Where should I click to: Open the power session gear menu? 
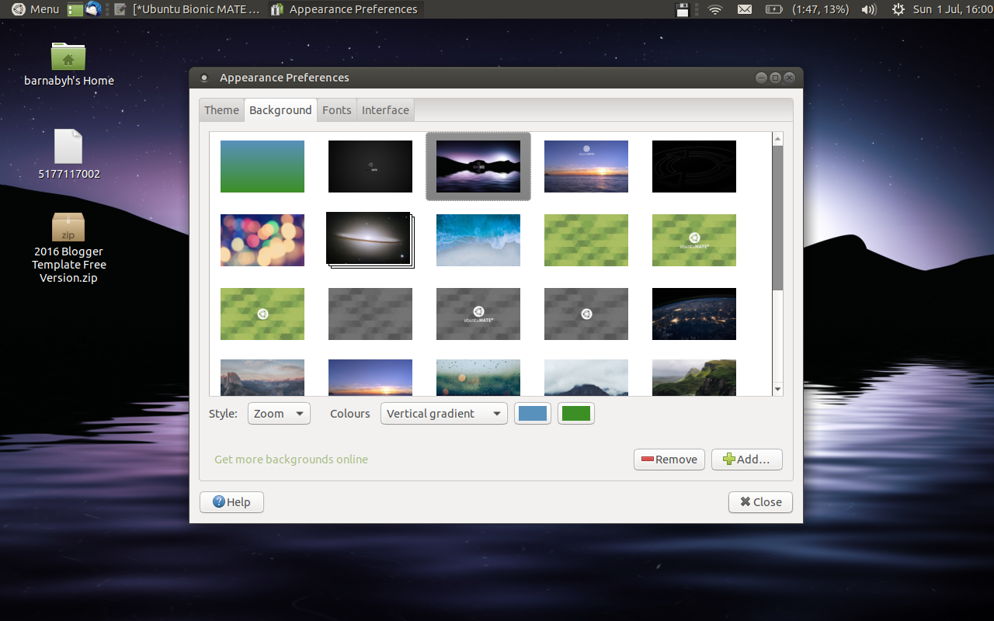tap(898, 9)
